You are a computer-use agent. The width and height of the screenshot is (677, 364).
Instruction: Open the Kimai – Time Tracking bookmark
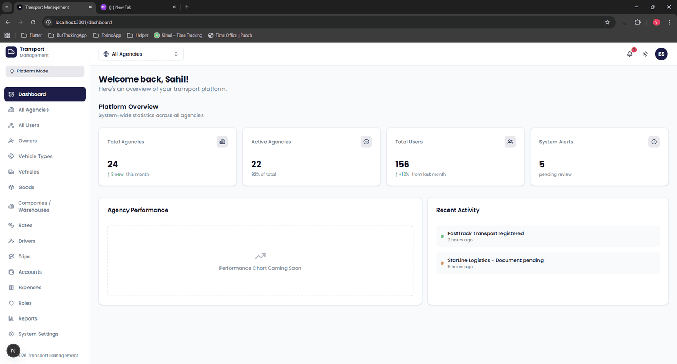[178, 35]
